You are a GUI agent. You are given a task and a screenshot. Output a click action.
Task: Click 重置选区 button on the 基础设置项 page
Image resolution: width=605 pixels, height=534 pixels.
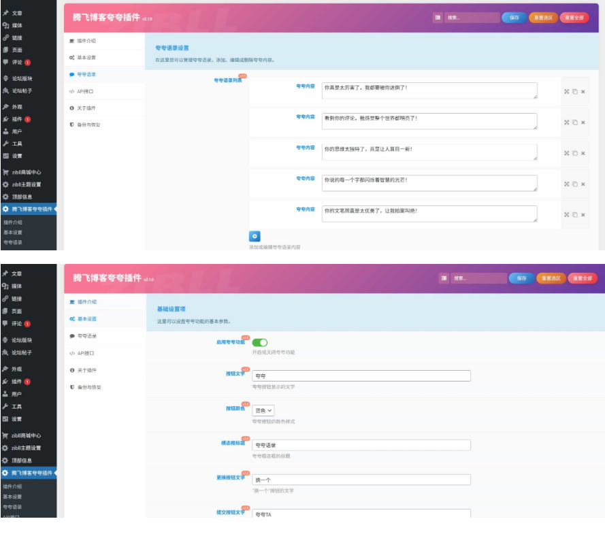[550, 278]
